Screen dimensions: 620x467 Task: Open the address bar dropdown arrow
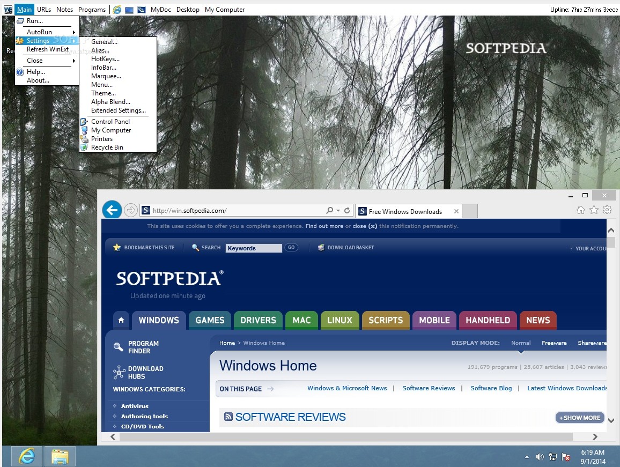pos(338,210)
